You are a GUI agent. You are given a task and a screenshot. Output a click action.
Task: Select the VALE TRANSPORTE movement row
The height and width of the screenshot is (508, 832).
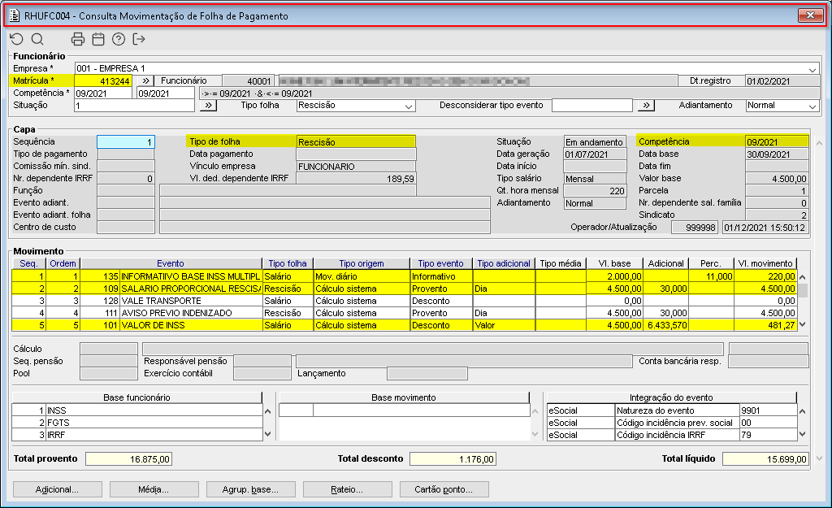click(190, 301)
